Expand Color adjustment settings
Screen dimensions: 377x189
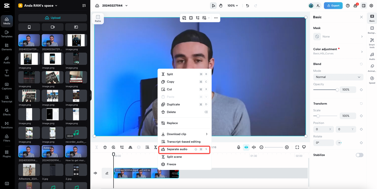(x=338, y=51)
